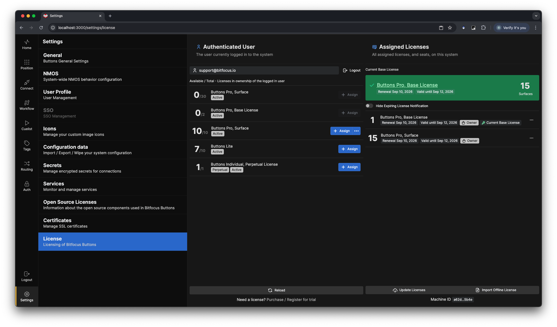Click the 15 Surfaces count in green banner
The width and height of the screenshot is (557, 327).
pos(525,89)
